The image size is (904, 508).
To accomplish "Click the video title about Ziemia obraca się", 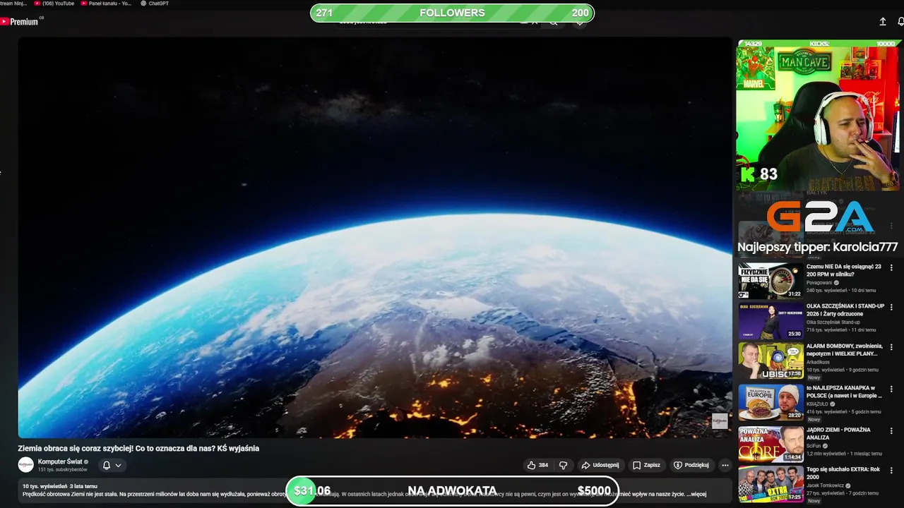I will (138, 448).
